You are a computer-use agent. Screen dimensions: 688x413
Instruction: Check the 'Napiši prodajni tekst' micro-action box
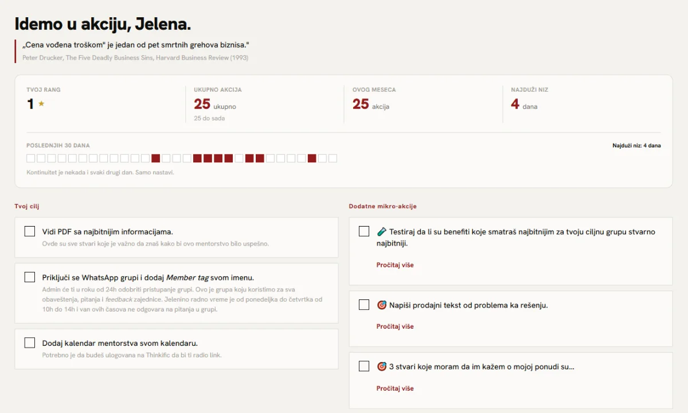point(364,305)
